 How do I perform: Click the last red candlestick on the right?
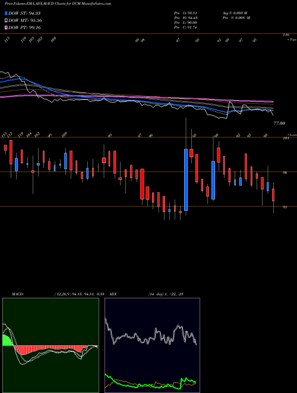[x=273, y=195]
